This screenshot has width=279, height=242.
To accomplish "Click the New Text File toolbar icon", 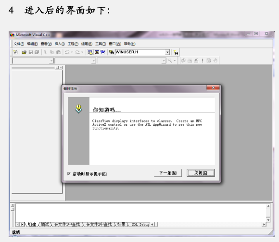I will [x=15, y=52].
